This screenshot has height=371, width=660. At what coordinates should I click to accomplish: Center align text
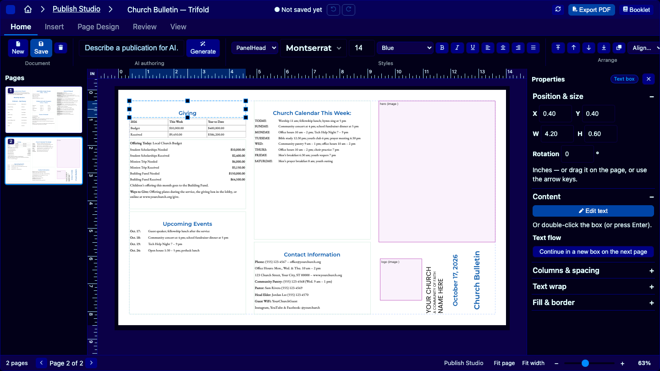(503, 48)
